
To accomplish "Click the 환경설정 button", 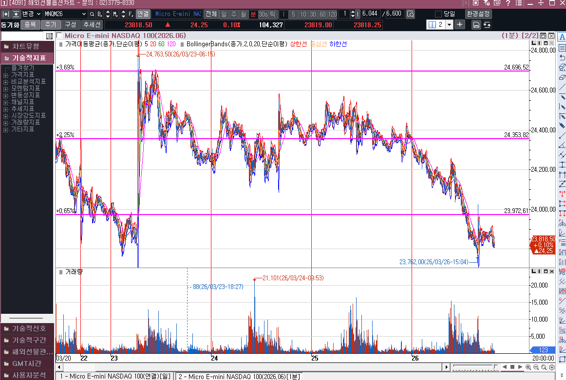I will point(478,14).
